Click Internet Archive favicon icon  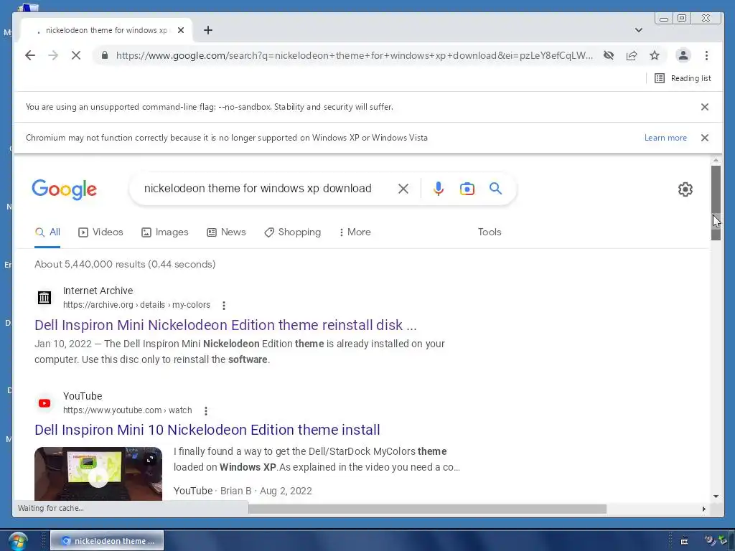point(45,298)
